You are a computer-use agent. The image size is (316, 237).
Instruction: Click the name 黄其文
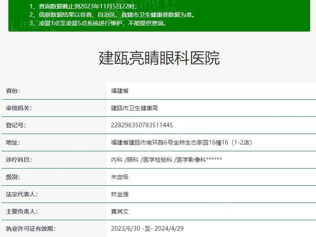coord(120,211)
